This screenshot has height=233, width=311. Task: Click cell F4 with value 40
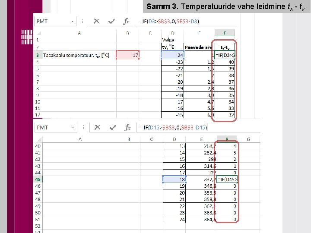pyautogui.click(x=225, y=62)
